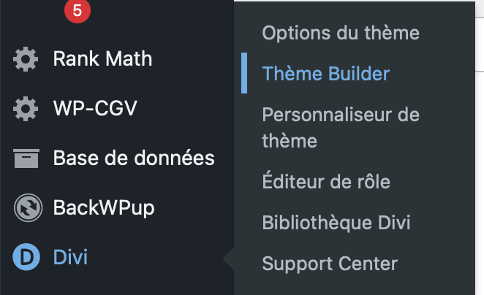Open Options du thème submenu item
Image resolution: width=484 pixels, height=295 pixels.
(341, 33)
